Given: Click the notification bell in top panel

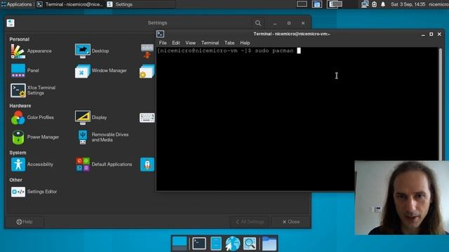Looking at the screenshot, I should pos(383,4).
